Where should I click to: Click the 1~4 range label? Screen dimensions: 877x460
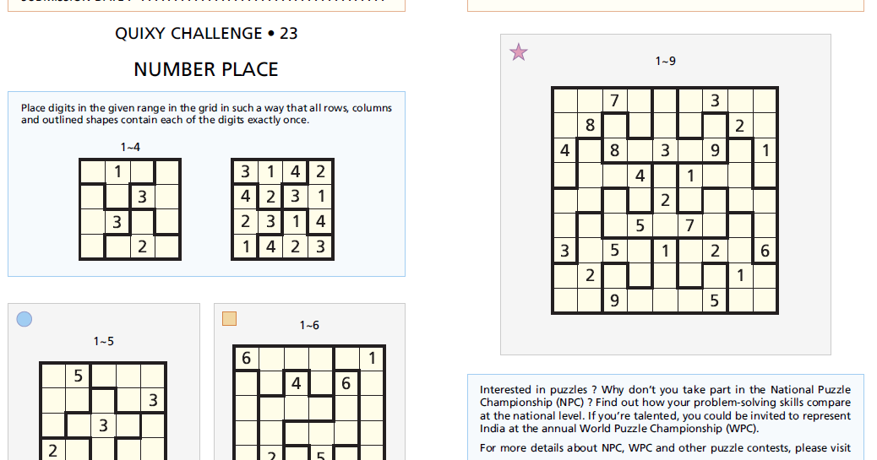(x=130, y=147)
